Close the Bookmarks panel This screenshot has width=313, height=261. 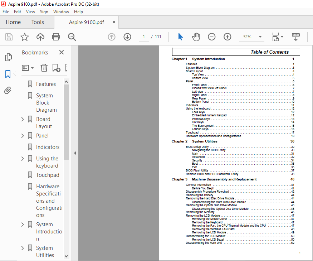pos(62,52)
